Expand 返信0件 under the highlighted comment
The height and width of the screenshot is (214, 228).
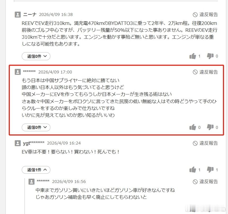[36, 128]
